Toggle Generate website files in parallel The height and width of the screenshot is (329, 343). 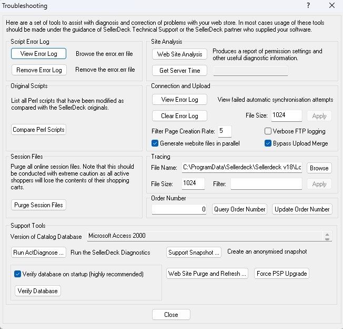tap(155, 143)
